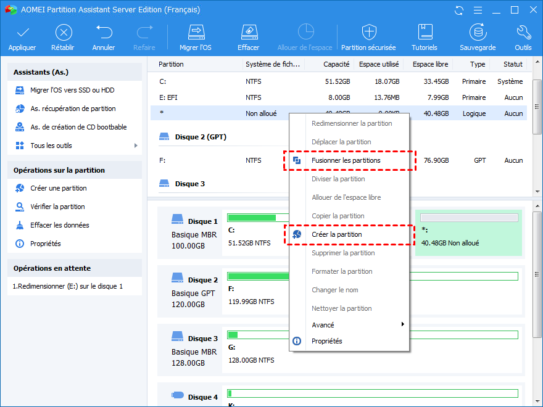This screenshot has height=407, width=543.
Task: Open the Outils wrench icon
Action: 523,32
